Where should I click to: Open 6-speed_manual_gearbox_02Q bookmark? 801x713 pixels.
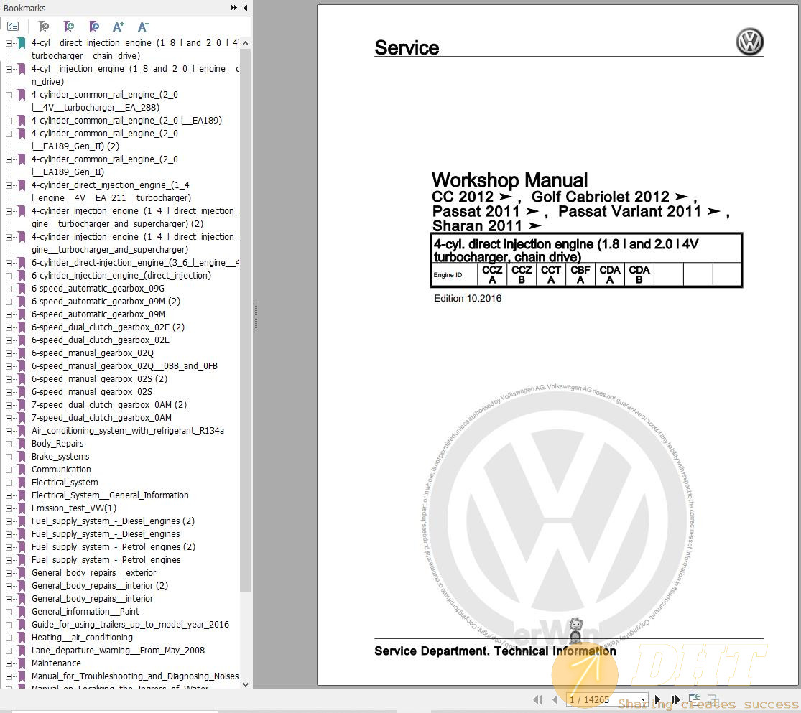coord(93,353)
